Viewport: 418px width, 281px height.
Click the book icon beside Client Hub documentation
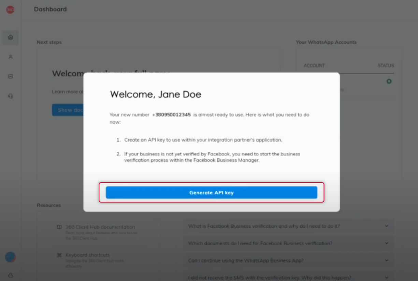pos(59,227)
